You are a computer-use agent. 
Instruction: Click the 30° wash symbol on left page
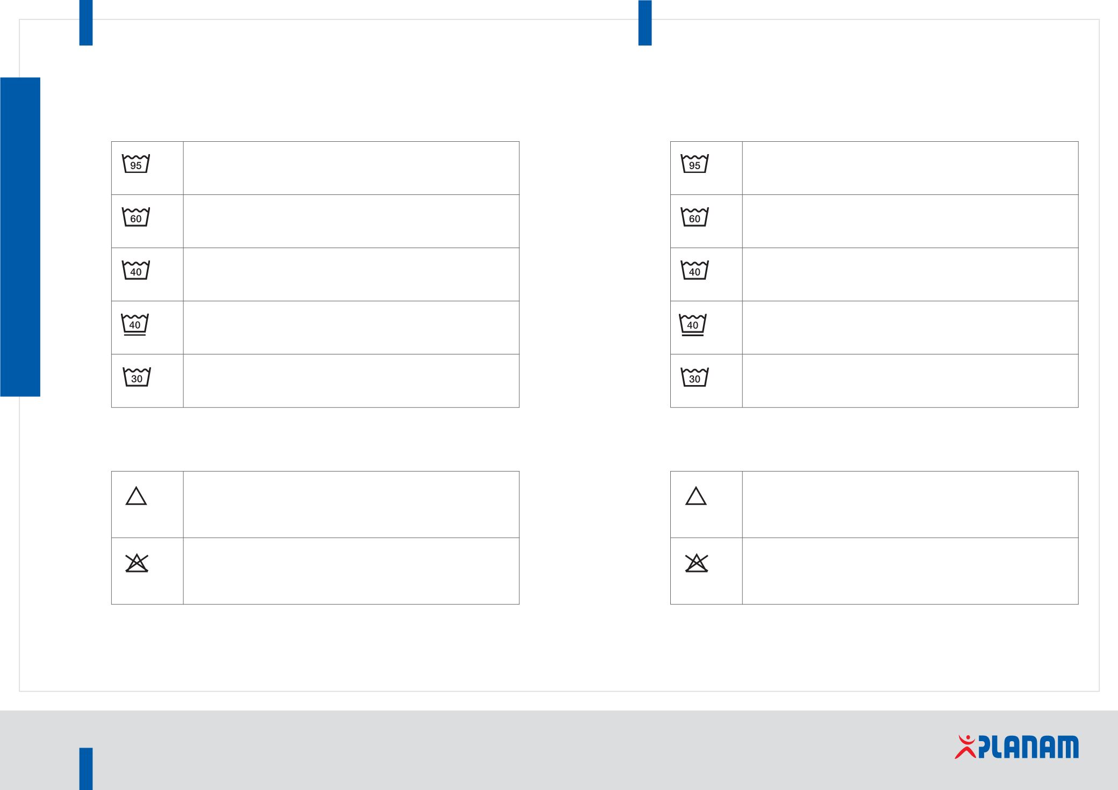tap(137, 377)
